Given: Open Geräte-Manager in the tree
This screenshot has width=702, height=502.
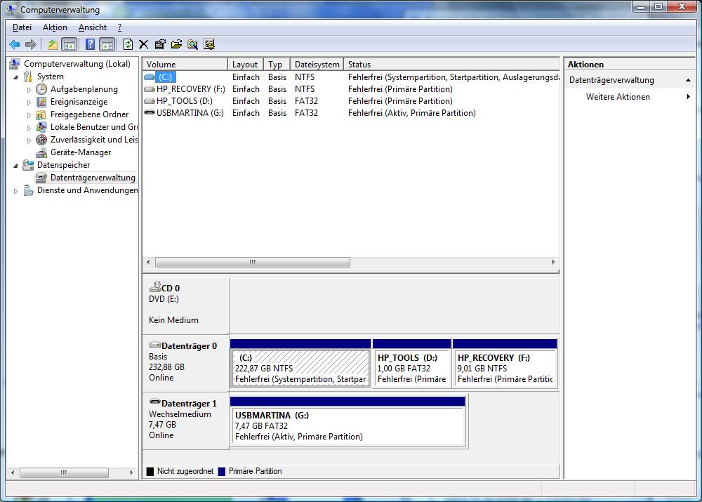Looking at the screenshot, I should point(81,152).
